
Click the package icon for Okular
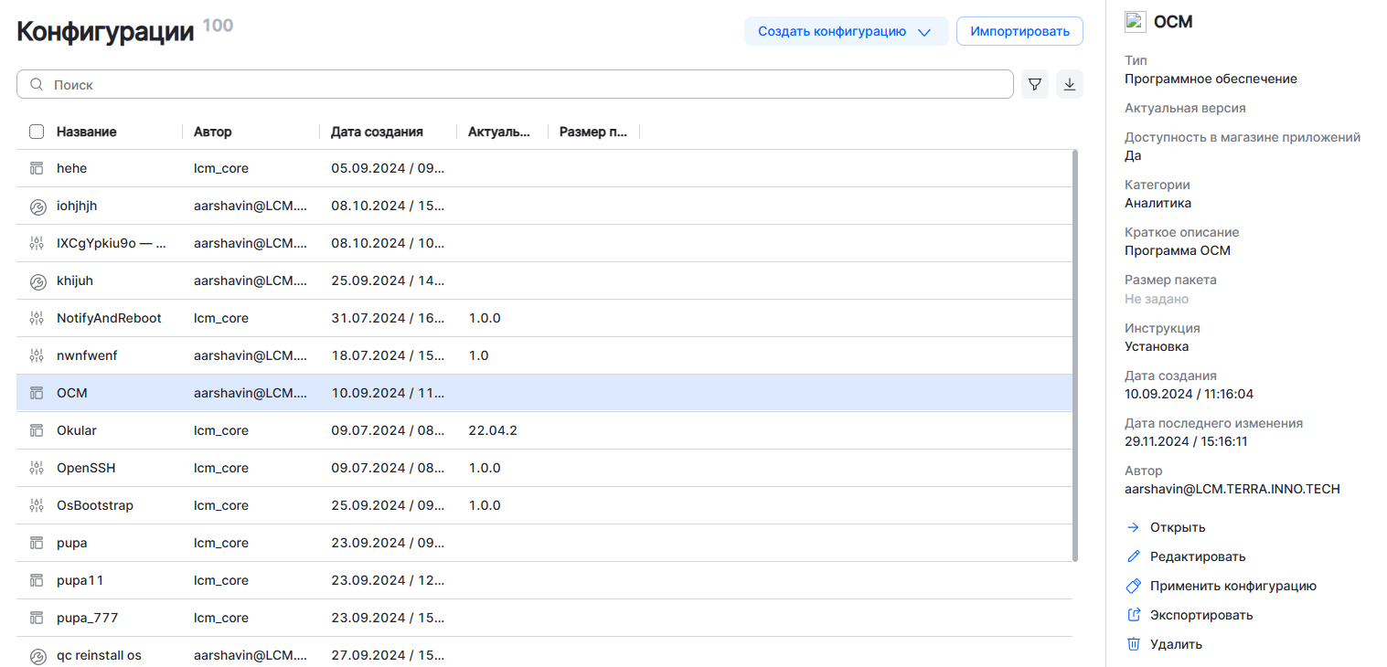[37, 430]
